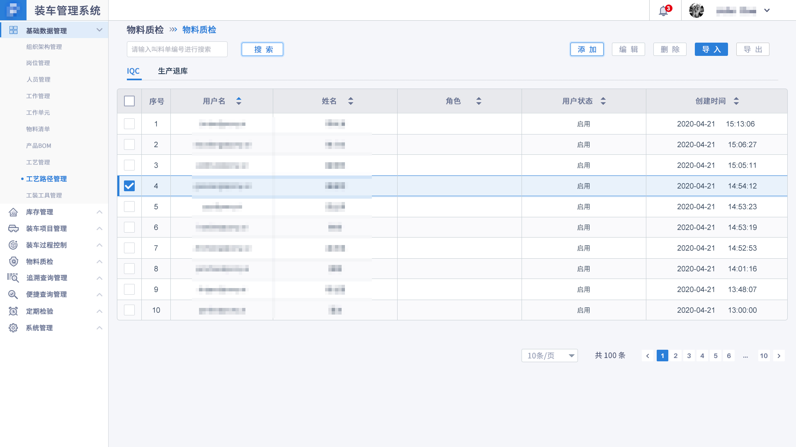The image size is (796, 447).
Task: Open the 库存管理 warehouse icon menu
Action: click(13, 212)
